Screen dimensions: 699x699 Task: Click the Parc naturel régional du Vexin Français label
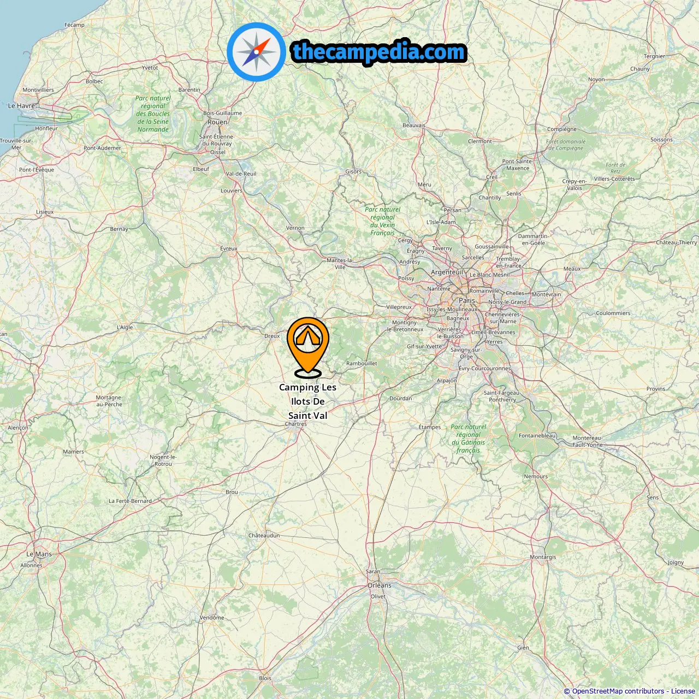pyautogui.click(x=382, y=221)
